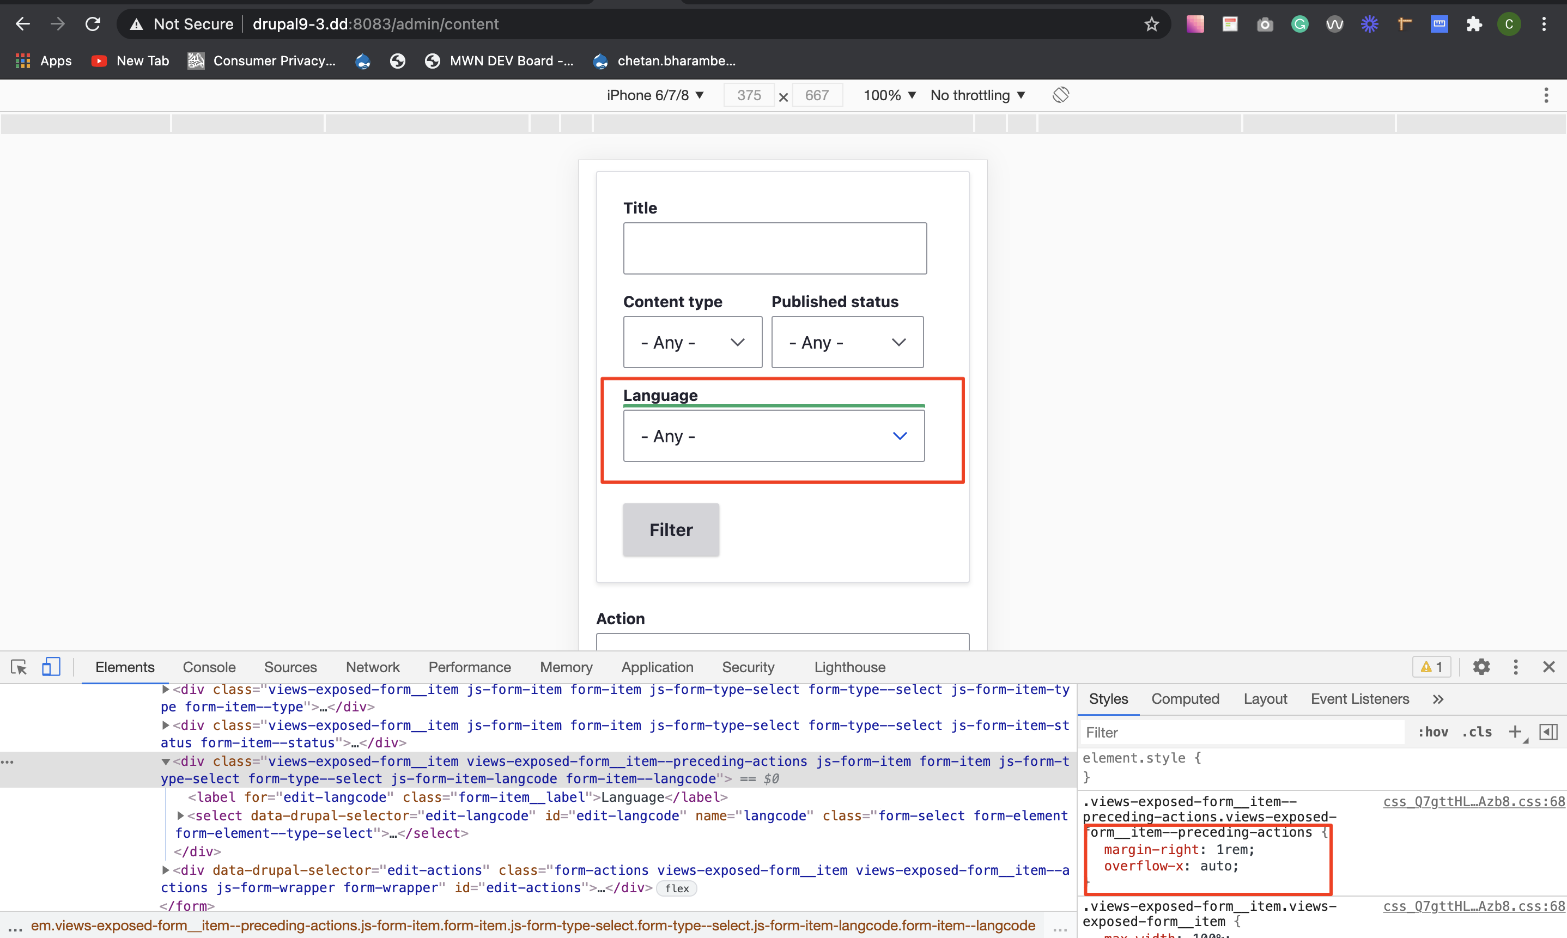This screenshot has height=938, width=1567.
Task: Open the Extensions puzzle-piece icon
Action: pyautogui.click(x=1474, y=24)
